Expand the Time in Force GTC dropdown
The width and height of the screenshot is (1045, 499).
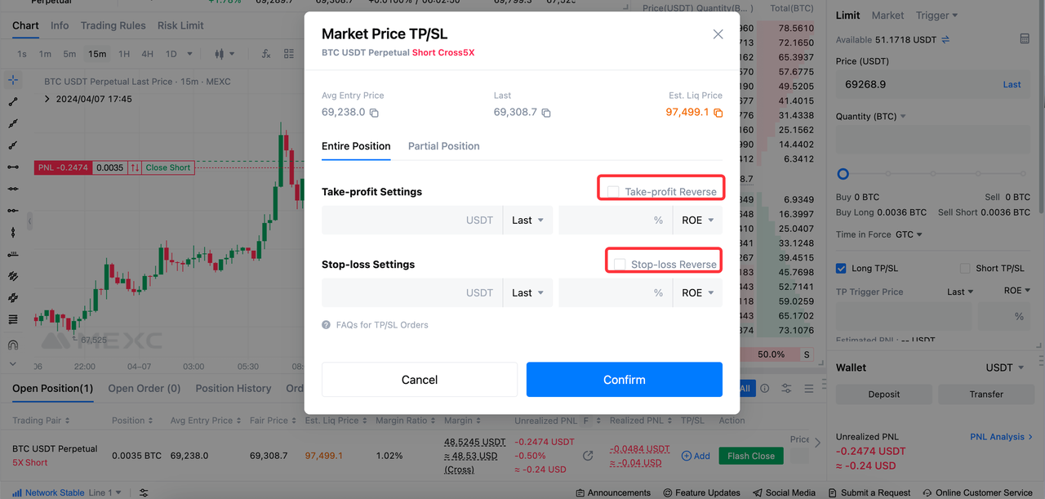[x=908, y=234]
